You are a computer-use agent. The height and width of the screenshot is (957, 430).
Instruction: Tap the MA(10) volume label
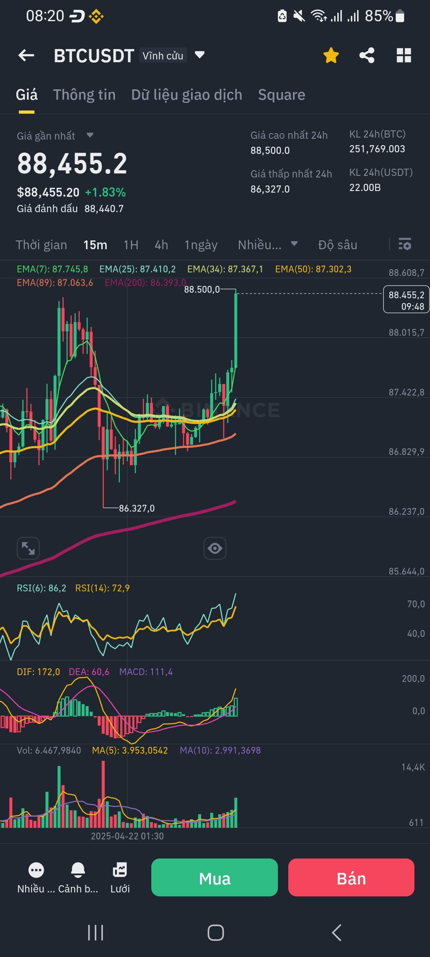click(x=220, y=750)
